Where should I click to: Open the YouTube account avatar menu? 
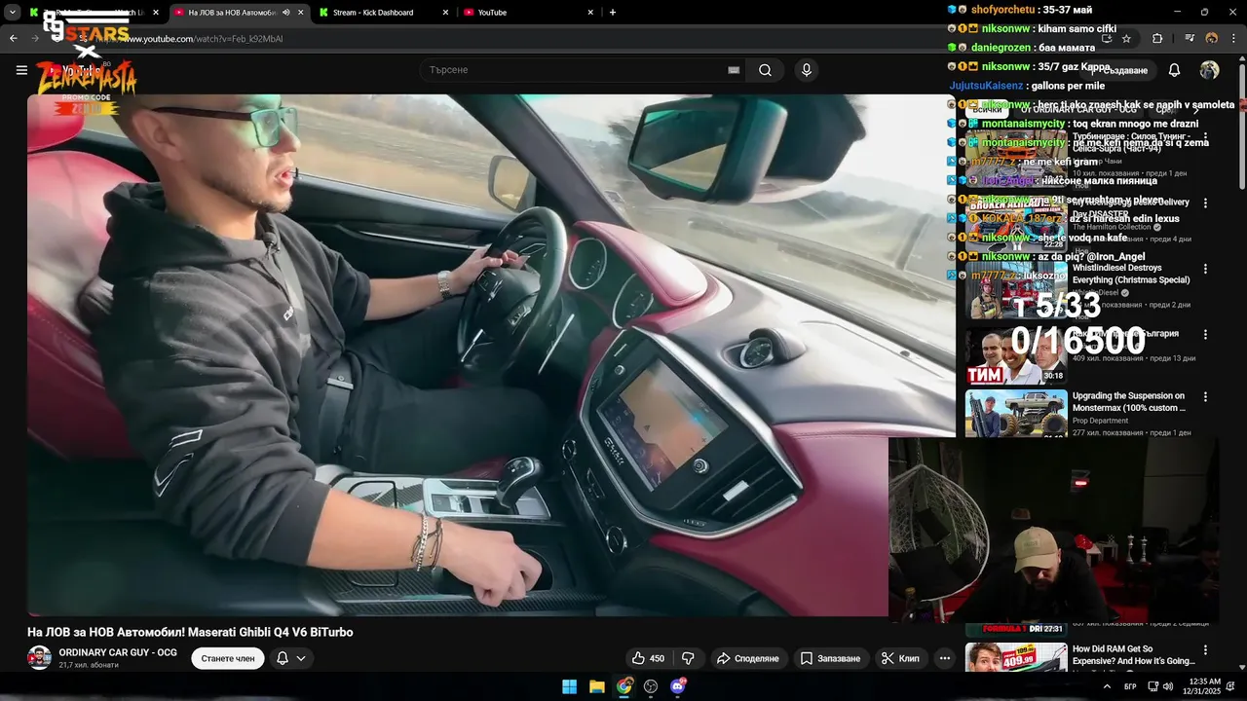point(1209,70)
